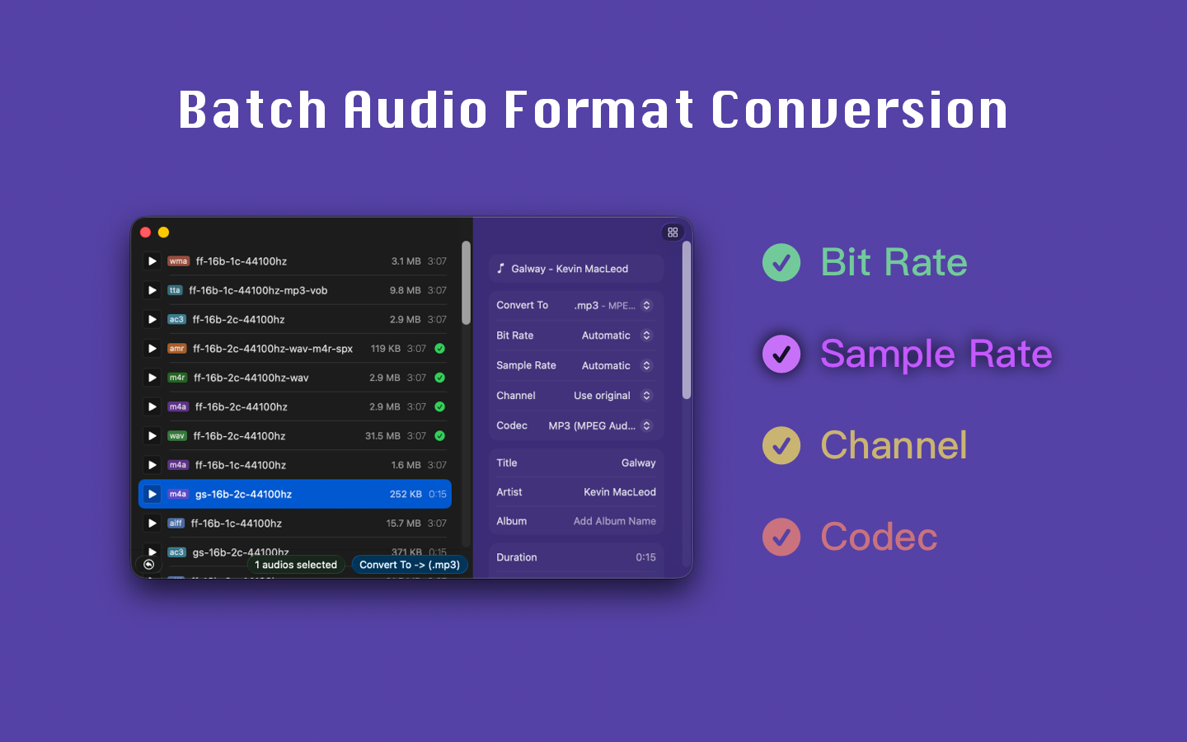The width and height of the screenshot is (1187, 742).
Task: Play the tta ff-16b-1c-44100hz-mp3-vob file
Action: click(x=152, y=290)
